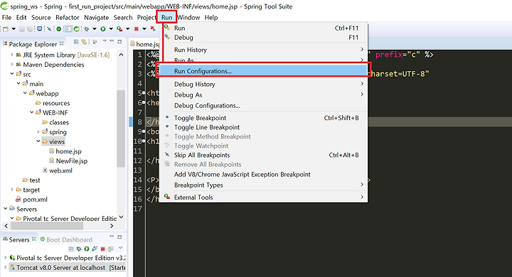Click the green Run toolbar button
Viewport: 512px width, 277px height.
103,29
